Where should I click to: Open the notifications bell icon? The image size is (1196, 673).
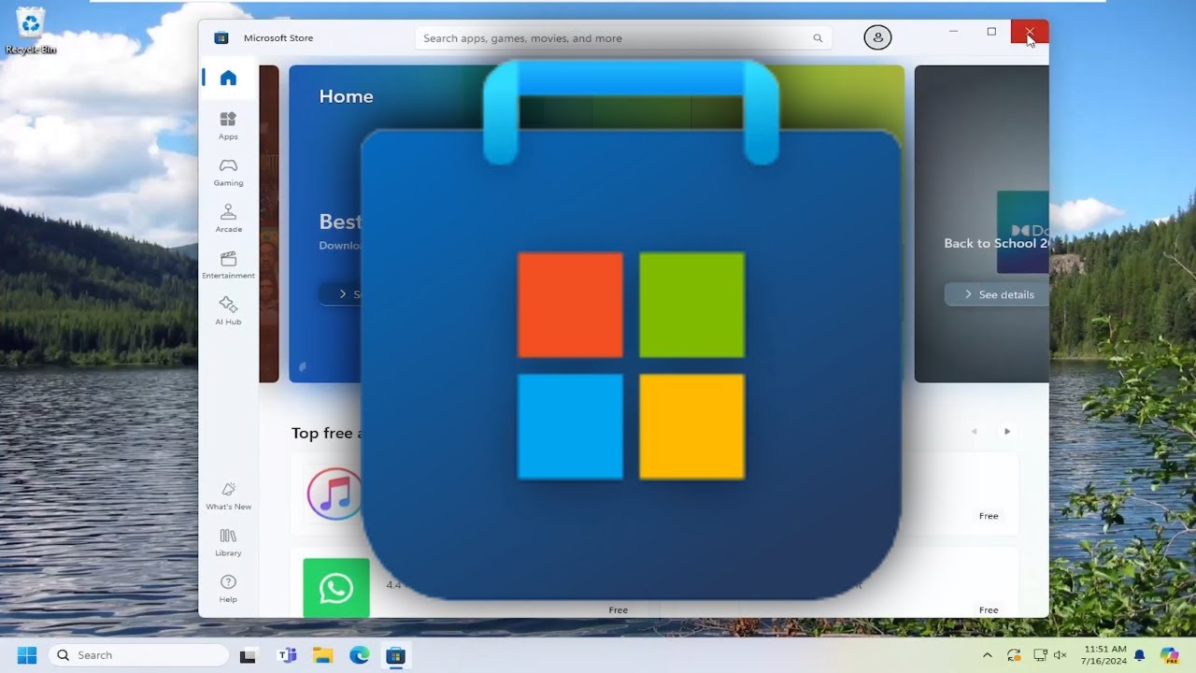click(x=1139, y=655)
